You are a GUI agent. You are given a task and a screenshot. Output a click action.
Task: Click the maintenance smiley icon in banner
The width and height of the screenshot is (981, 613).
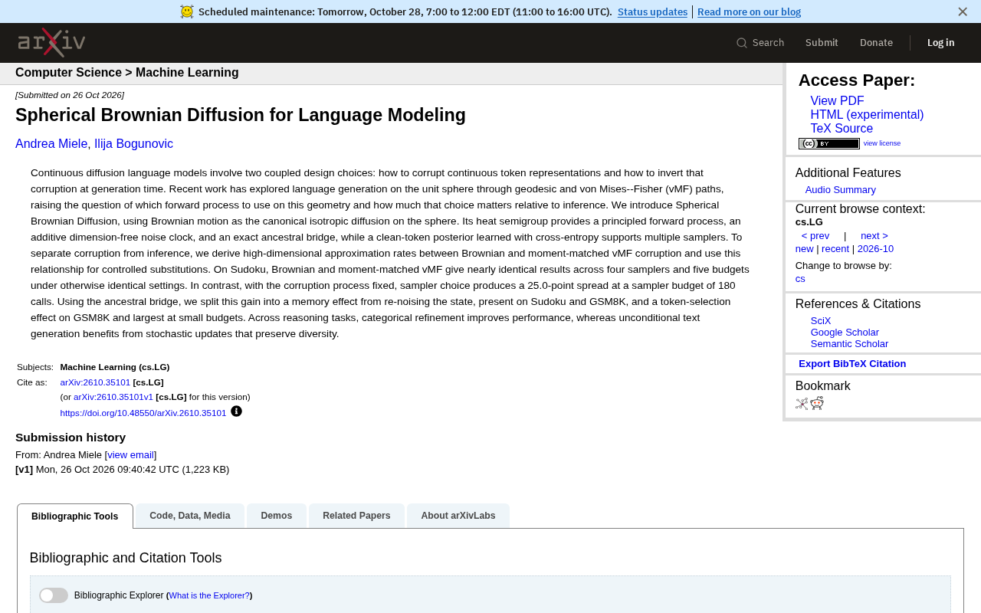click(x=187, y=11)
